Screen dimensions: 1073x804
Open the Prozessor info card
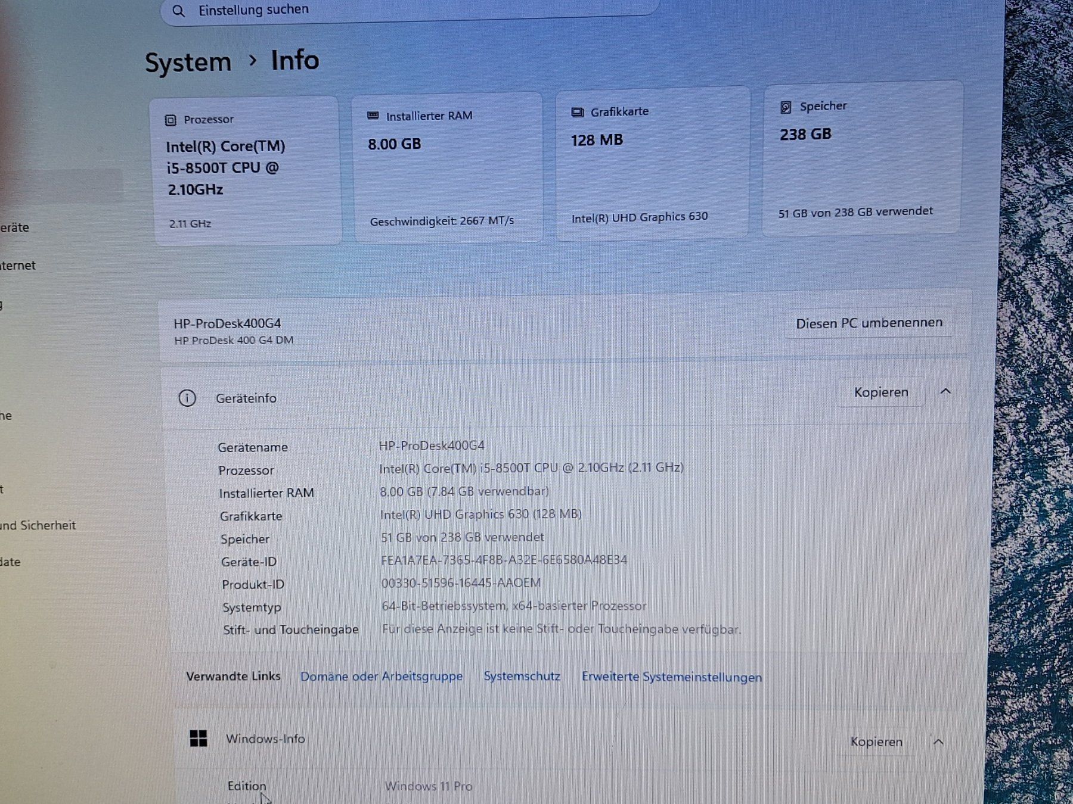(x=246, y=171)
